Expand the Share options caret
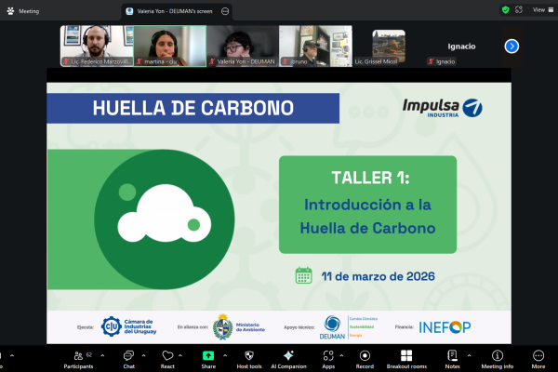The image size is (558, 372). pos(225,355)
